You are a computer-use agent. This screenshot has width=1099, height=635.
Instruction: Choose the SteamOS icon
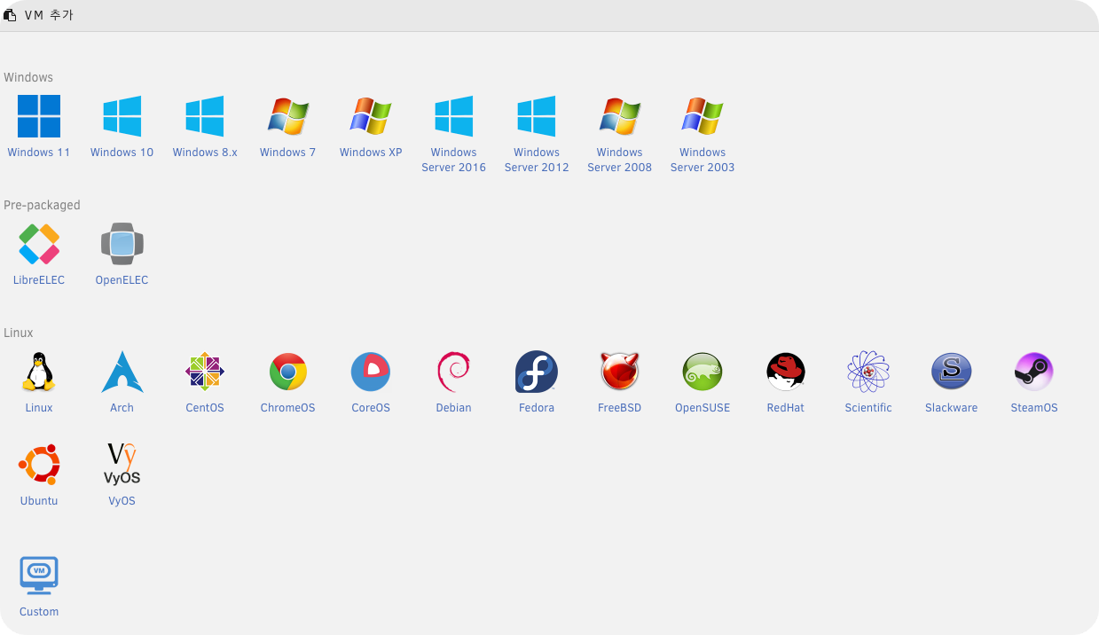coord(1034,372)
